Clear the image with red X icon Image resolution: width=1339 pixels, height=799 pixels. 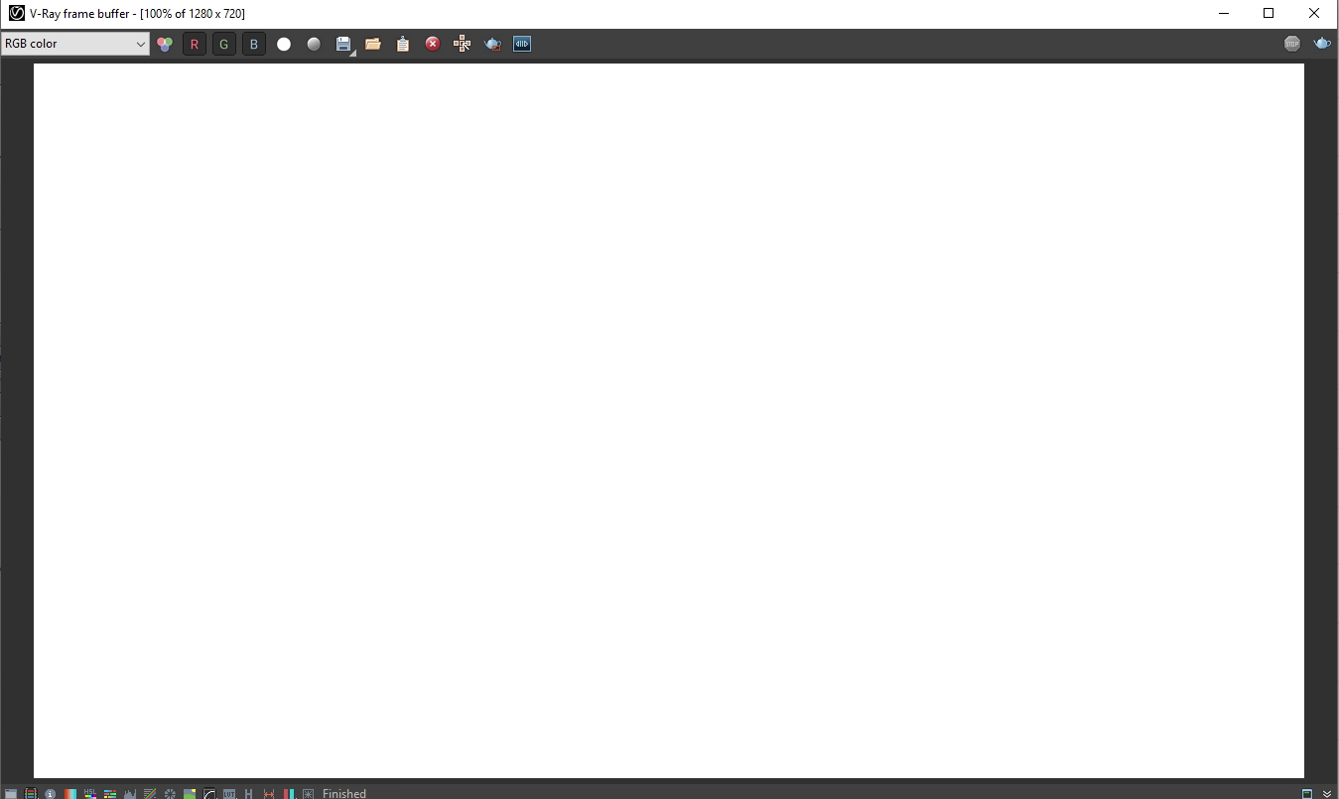coord(433,44)
